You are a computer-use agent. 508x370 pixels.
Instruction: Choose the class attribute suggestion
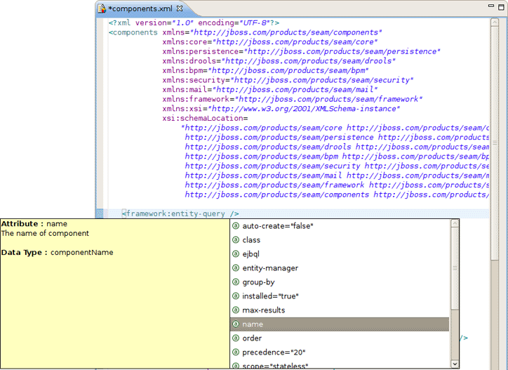click(x=340, y=240)
